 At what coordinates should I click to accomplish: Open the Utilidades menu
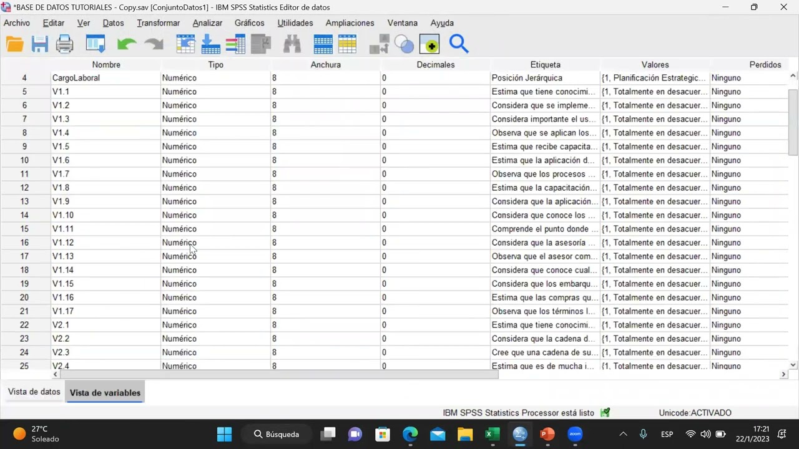pyautogui.click(x=295, y=23)
